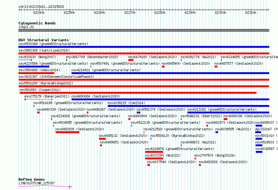Click nsv6485132 Sedlazeck2020 label
The height and width of the screenshot is (190, 278).
pyautogui.click(x=123, y=136)
